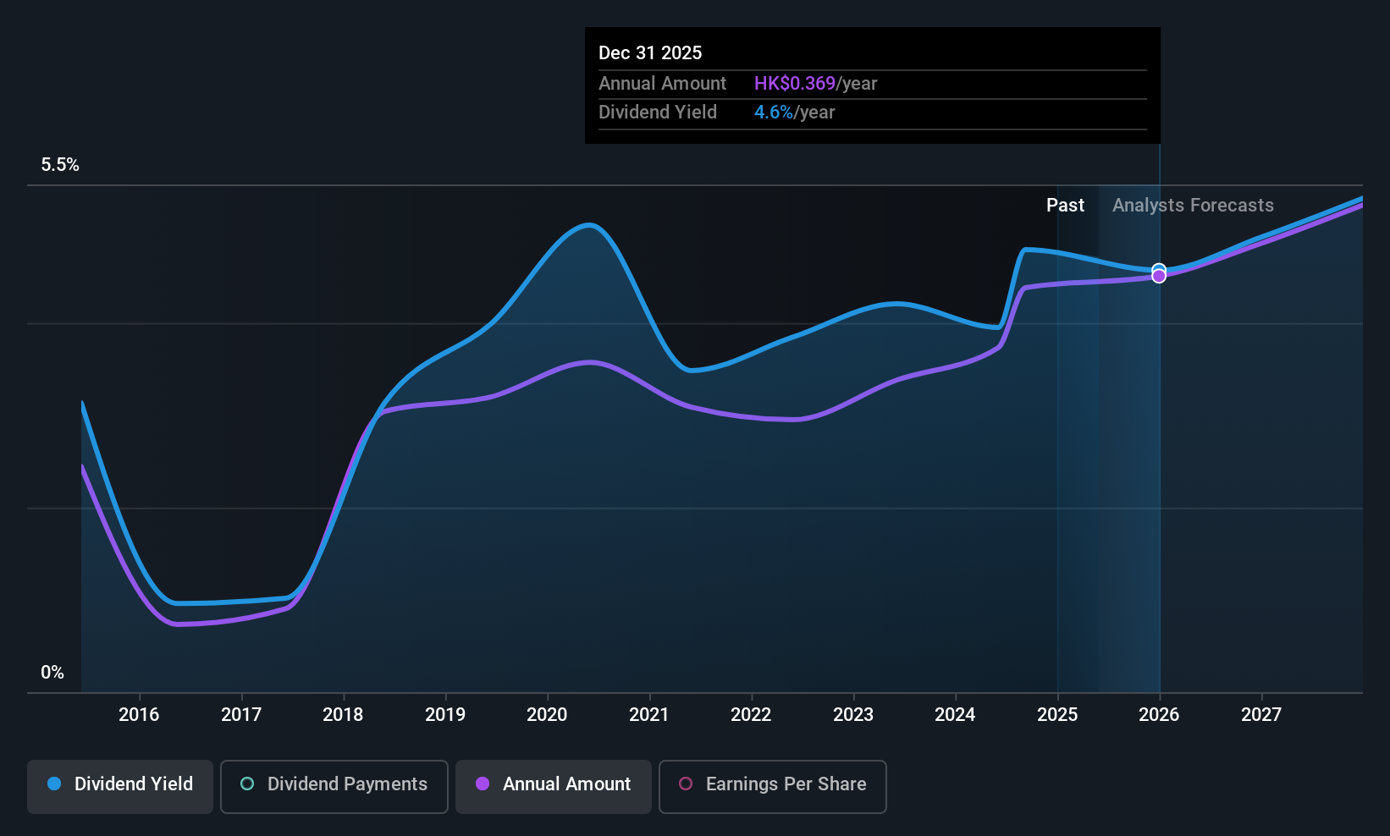Click the 2016 x-axis label

click(x=139, y=715)
